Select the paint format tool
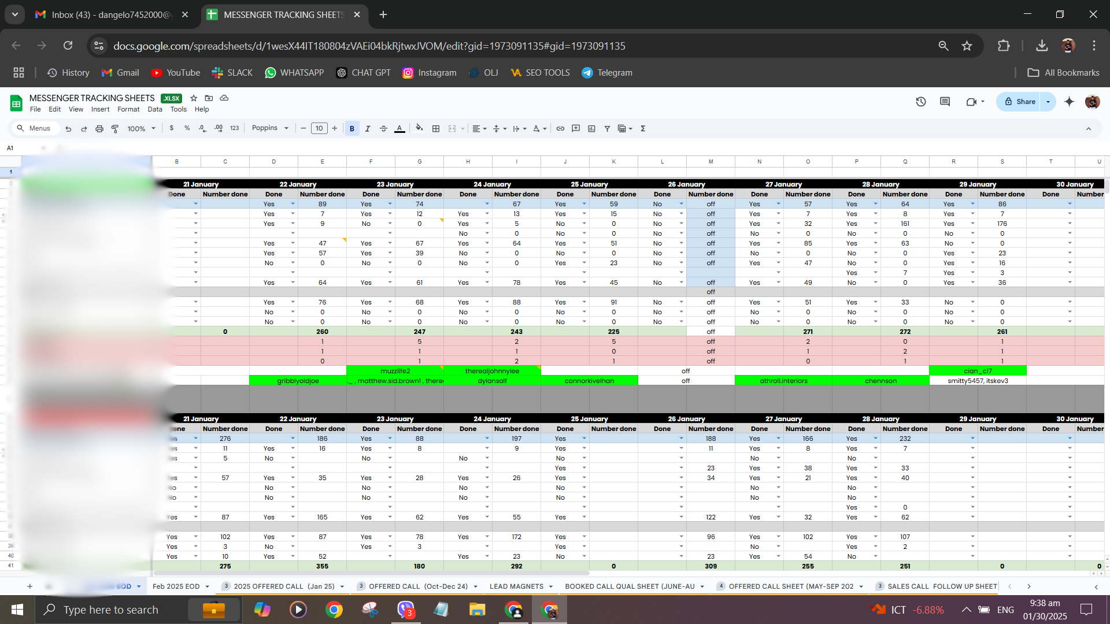 point(115,129)
